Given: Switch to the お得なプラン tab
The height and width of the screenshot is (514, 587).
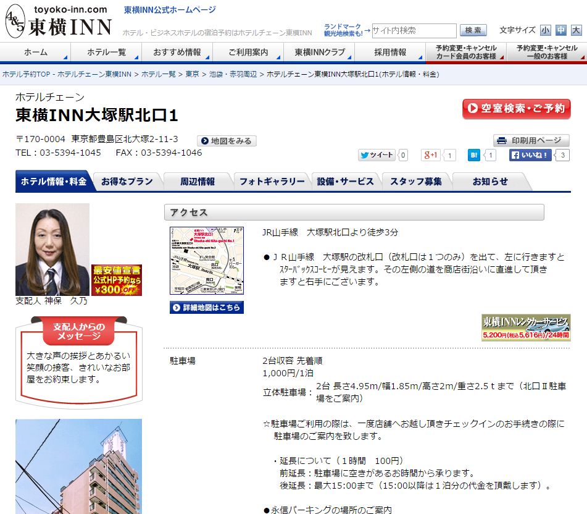Looking at the screenshot, I should click(x=127, y=182).
